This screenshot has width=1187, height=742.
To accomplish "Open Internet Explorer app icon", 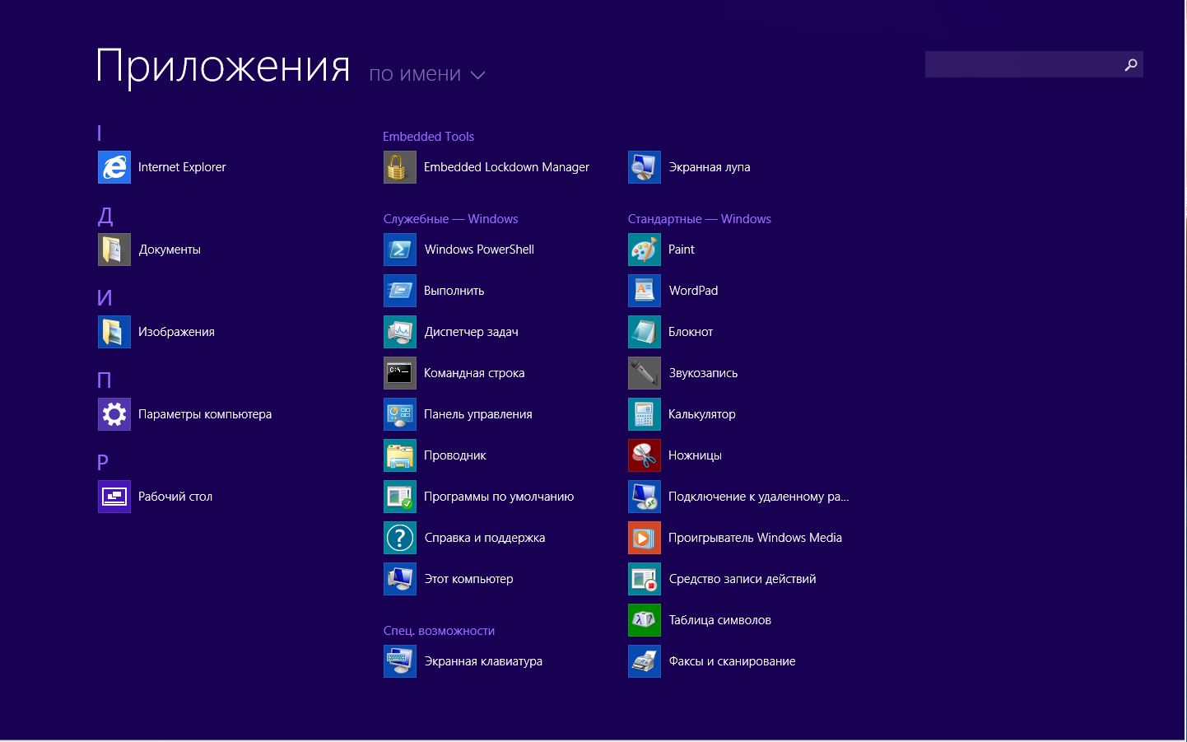I will [x=114, y=167].
